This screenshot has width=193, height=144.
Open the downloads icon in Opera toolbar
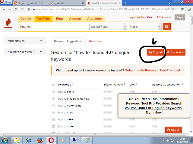pyautogui.click(x=189, y=9)
